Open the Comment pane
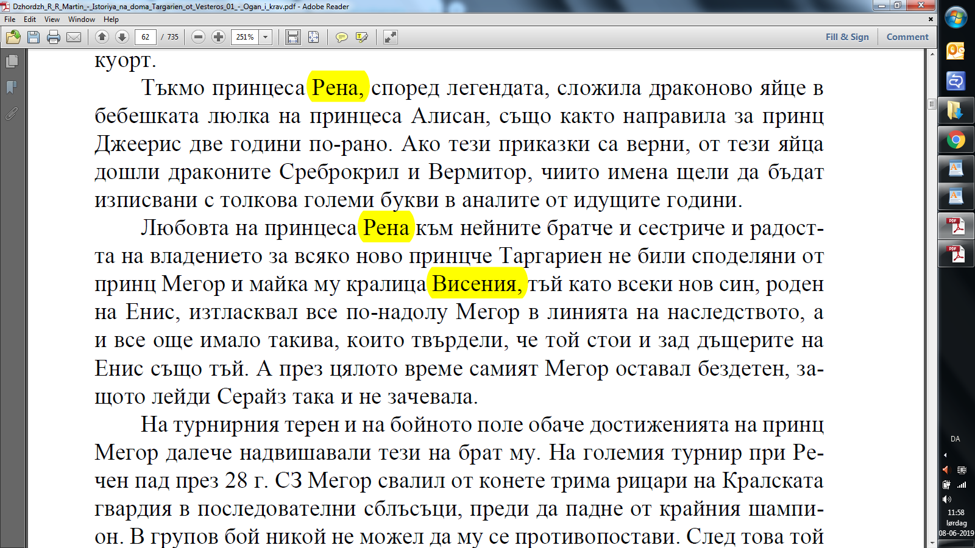 pyautogui.click(x=907, y=37)
